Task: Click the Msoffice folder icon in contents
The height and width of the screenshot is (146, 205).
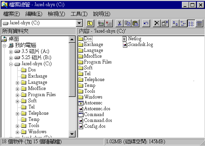Action: click(x=81, y=56)
